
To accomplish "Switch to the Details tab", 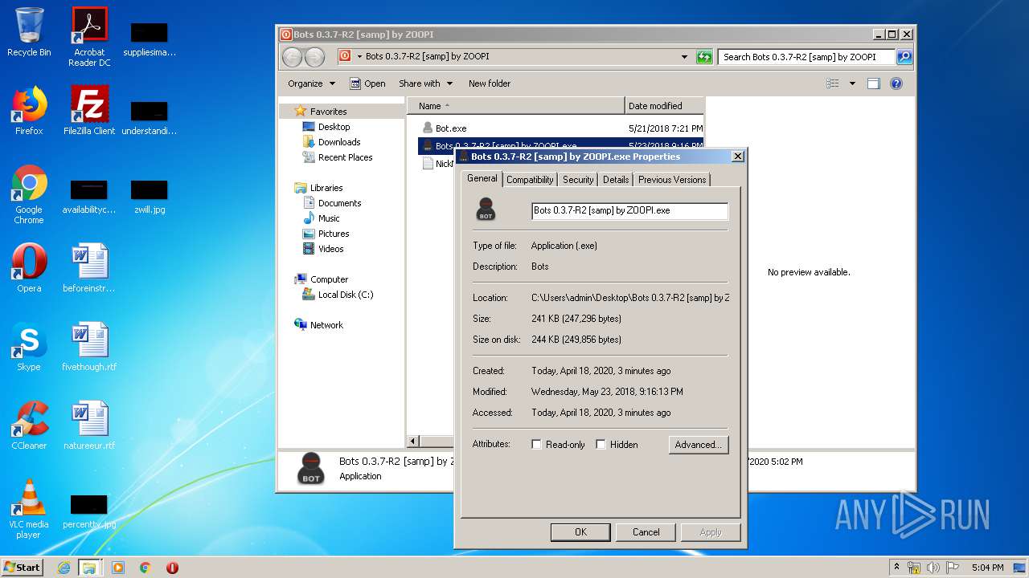I will [x=616, y=180].
